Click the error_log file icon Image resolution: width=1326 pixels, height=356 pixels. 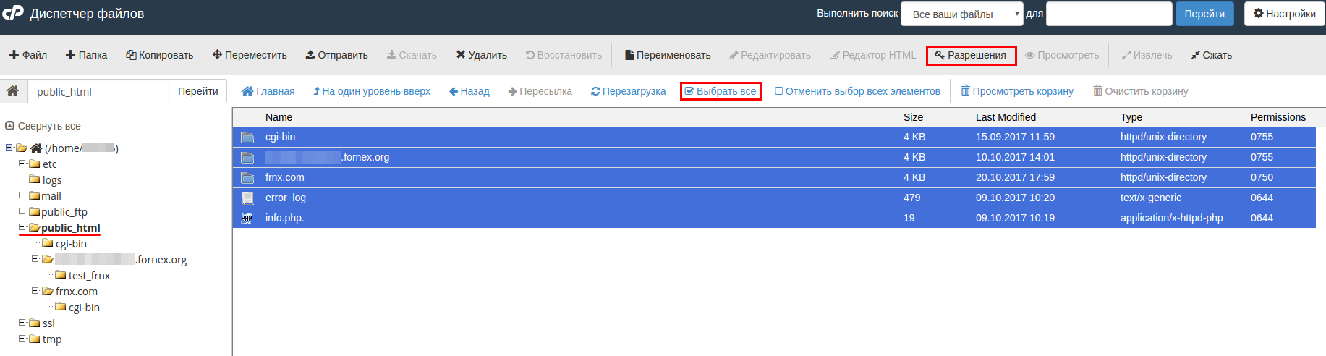pos(247,198)
